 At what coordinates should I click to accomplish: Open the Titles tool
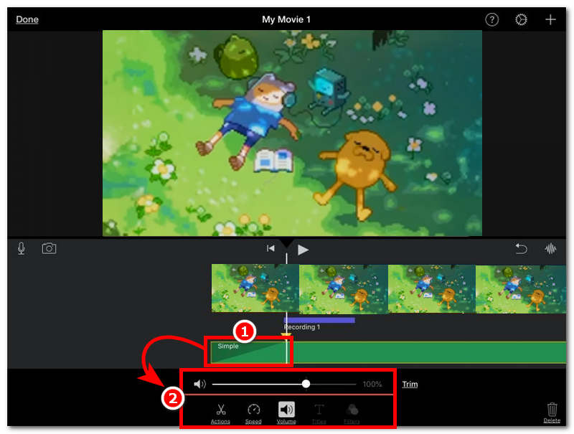click(x=319, y=413)
